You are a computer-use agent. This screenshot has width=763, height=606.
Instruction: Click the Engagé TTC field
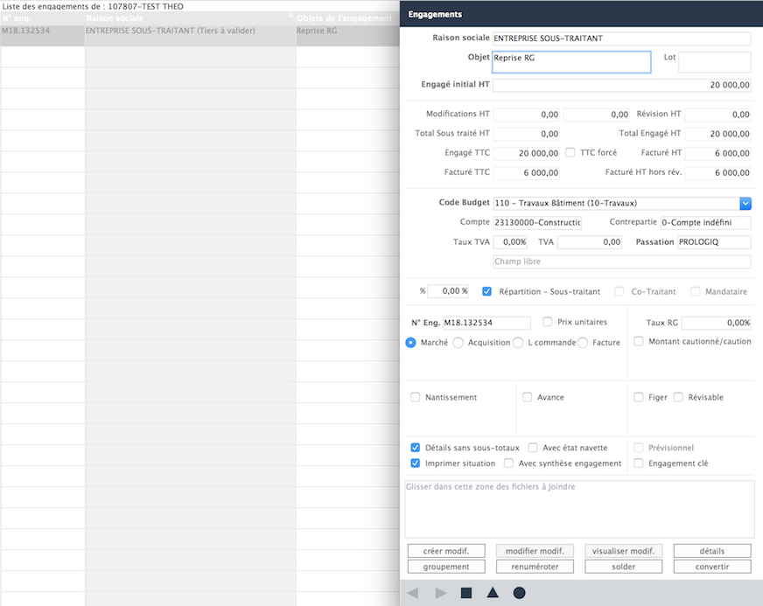pyautogui.click(x=526, y=153)
